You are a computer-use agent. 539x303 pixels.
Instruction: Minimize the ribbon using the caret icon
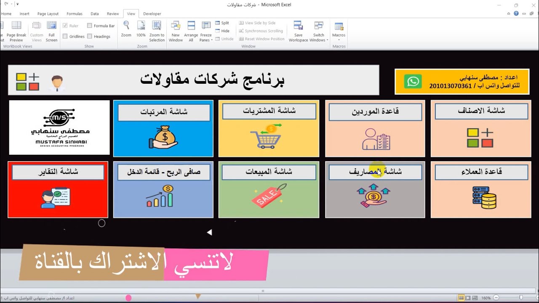click(509, 14)
